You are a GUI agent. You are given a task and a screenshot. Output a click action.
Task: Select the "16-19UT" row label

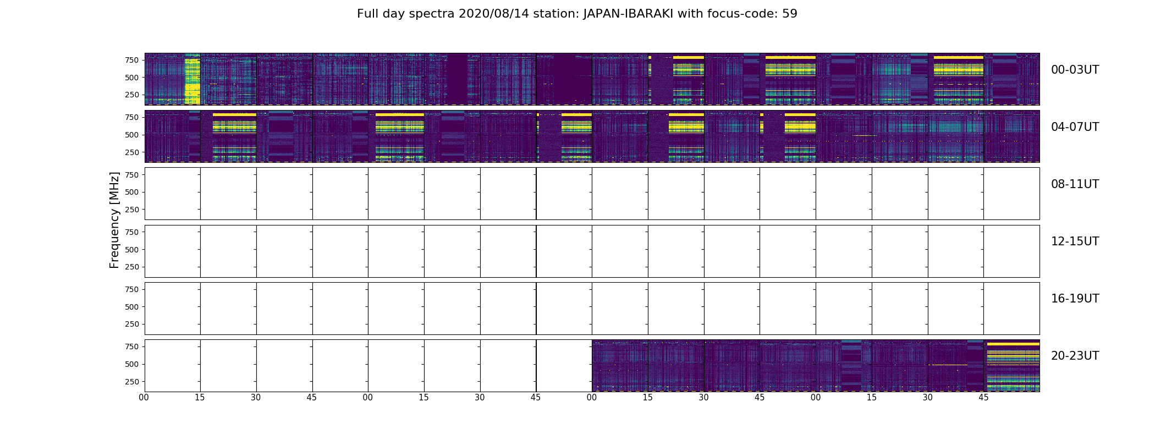(x=1075, y=299)
